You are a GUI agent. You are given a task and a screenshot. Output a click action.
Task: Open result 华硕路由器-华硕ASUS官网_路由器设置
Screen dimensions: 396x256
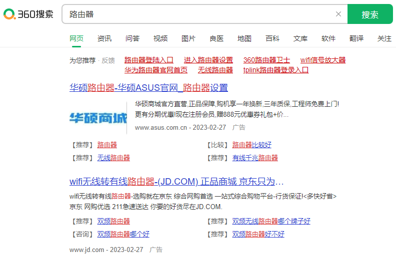(149, 88)
